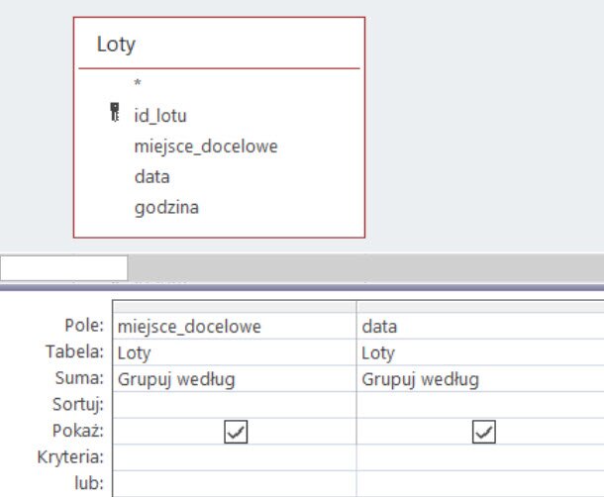This screenshot has height=497, width=604.
Task: Toggle Pokaż checkbox for data column
Action: click(482, 432)
